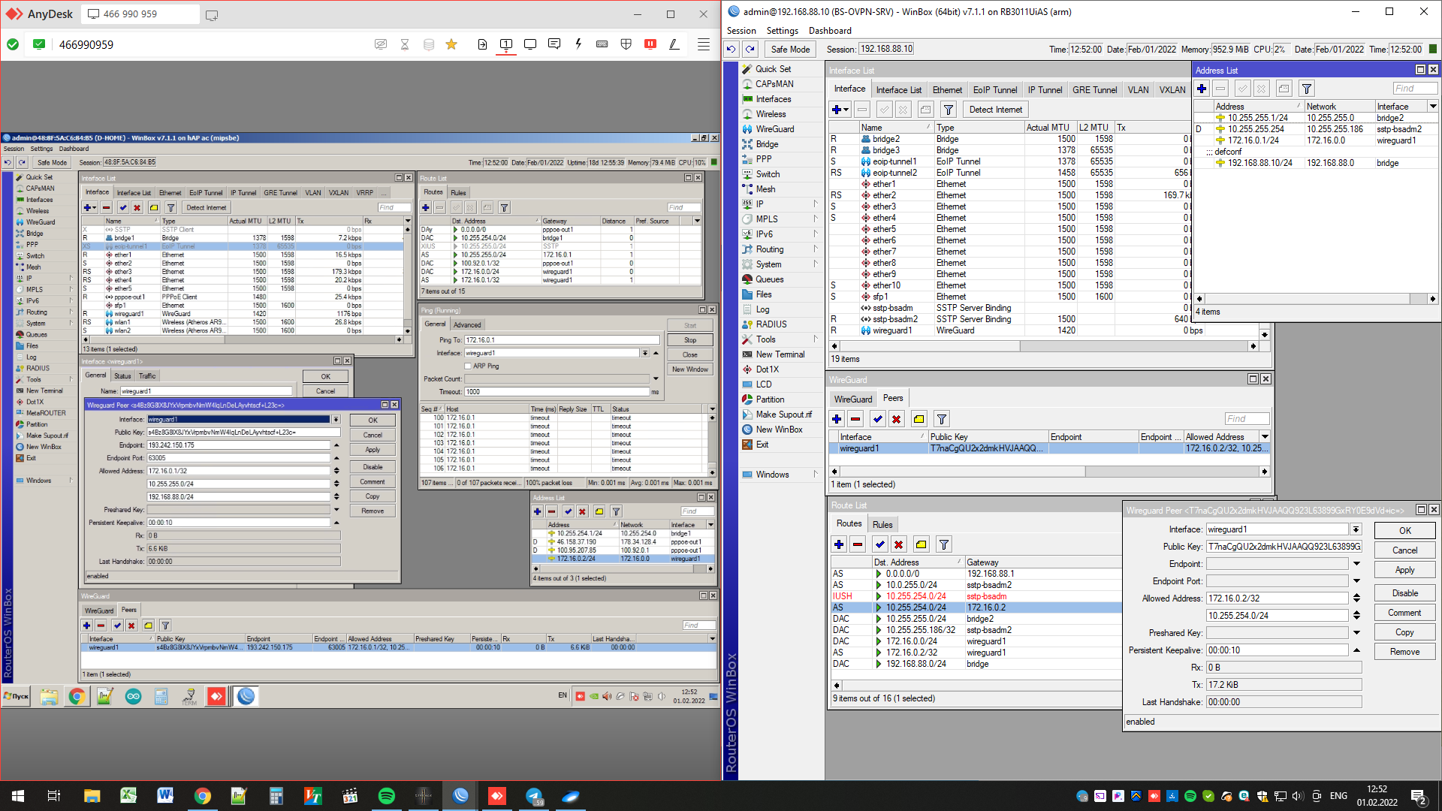This screenshot has width=1442, height=811.
Task: Click Disable in right Wireguard Peer dialog
Action: click(1404, 593)
